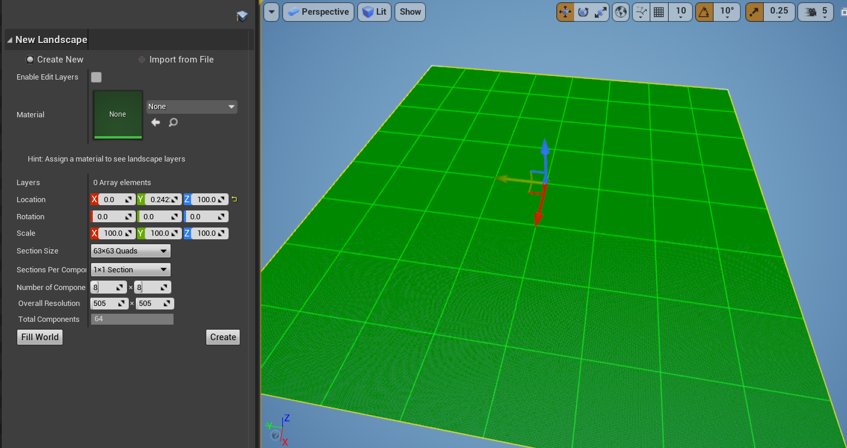
Task: Enable the Edit Layers checkbox
Action: [96, 77]
